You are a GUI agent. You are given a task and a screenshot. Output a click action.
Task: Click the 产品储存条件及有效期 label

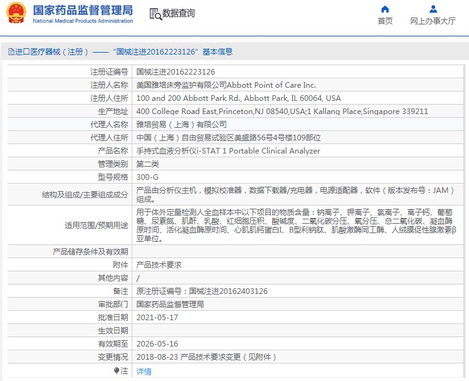(90, 252)
